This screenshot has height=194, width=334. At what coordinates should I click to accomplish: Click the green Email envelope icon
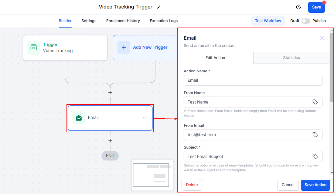pyautogui.click(x=79, y=118)
